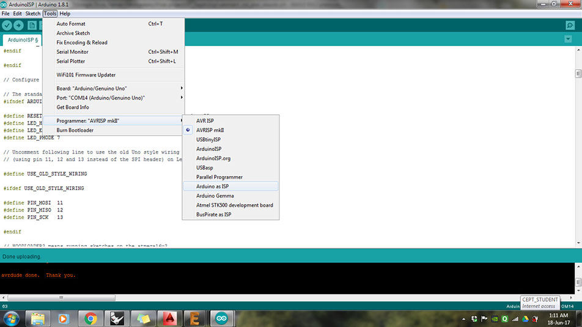Viewport: 582px width, 327px height.
Task: Open the media player taskbar icon
Action: tap(64, 318)
